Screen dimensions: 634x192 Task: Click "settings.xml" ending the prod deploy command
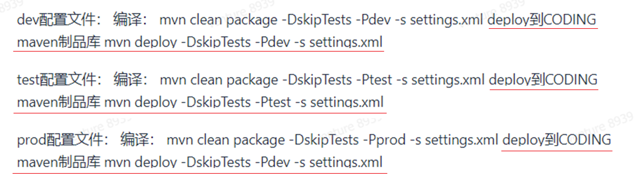point(346,163)
